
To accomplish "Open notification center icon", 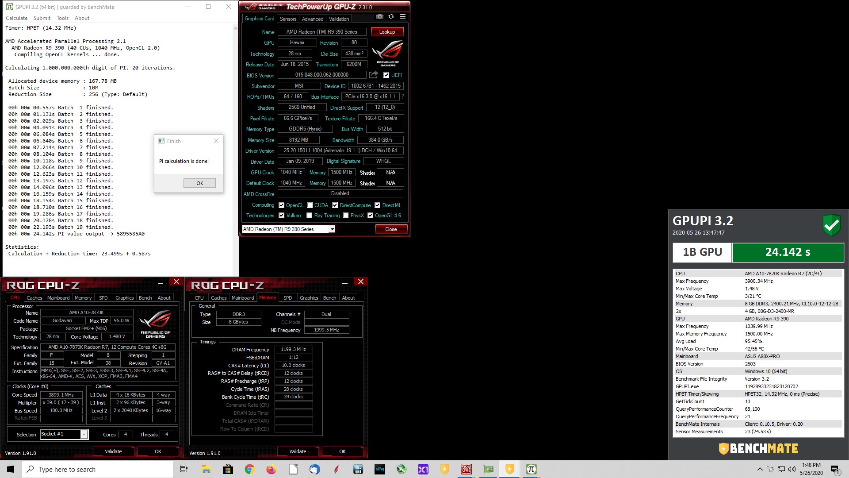I will [x=835, y=469].
